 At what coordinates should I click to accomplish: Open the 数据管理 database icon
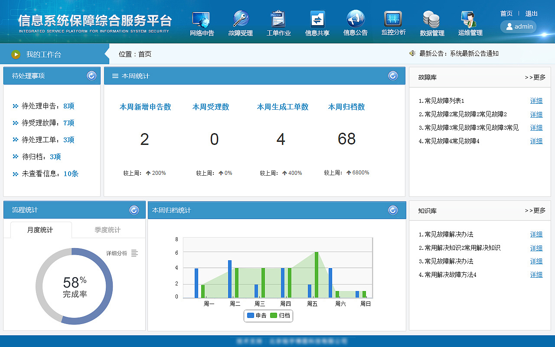(x=432, y=20)
